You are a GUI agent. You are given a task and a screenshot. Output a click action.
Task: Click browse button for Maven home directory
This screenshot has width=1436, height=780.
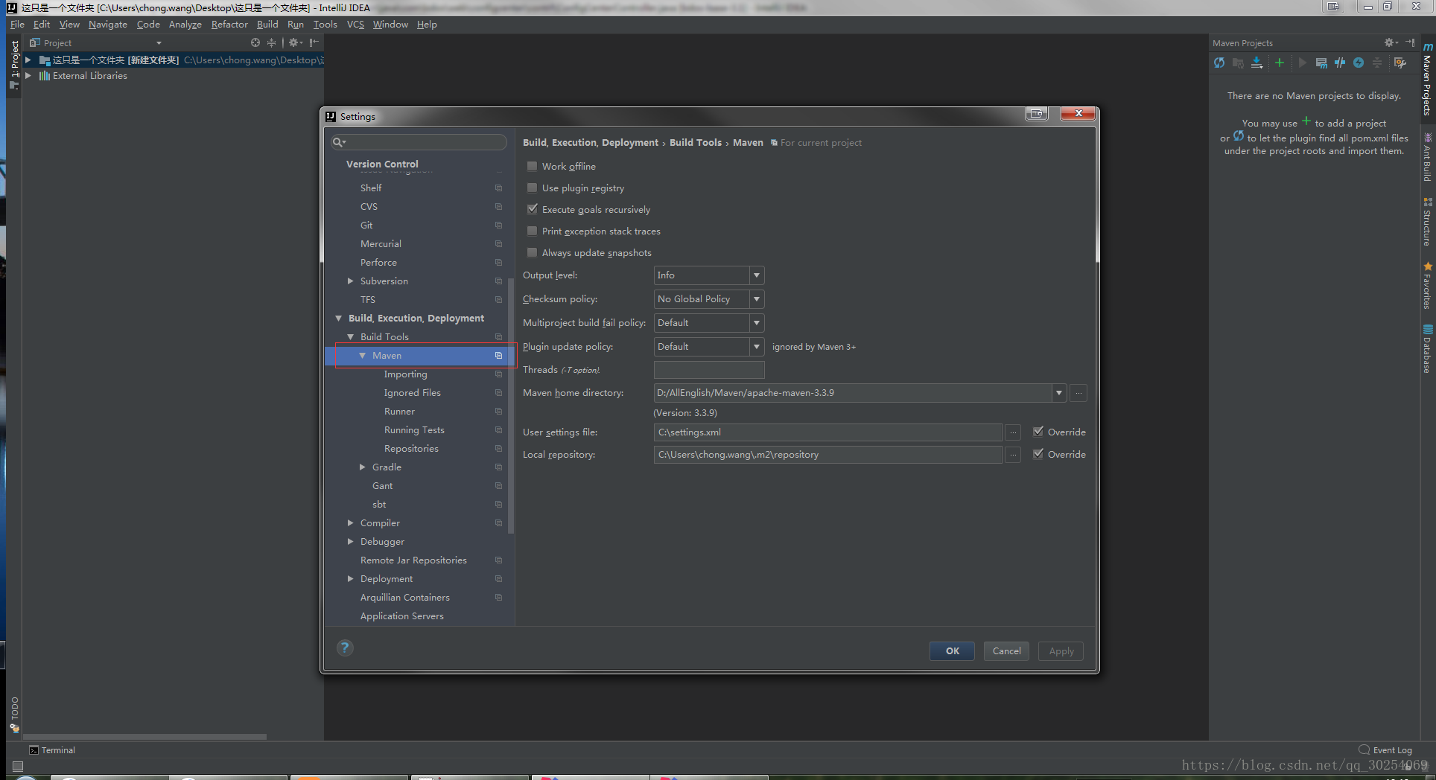(x=1078, y=393)
